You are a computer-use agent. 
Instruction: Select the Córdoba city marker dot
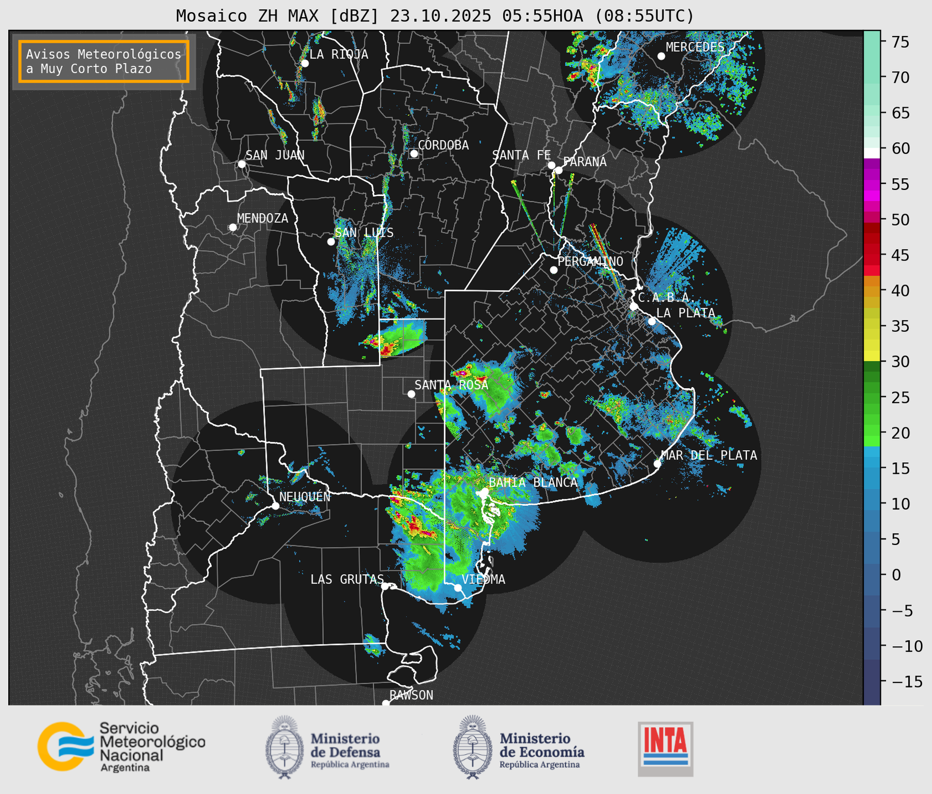click(414, 153)
